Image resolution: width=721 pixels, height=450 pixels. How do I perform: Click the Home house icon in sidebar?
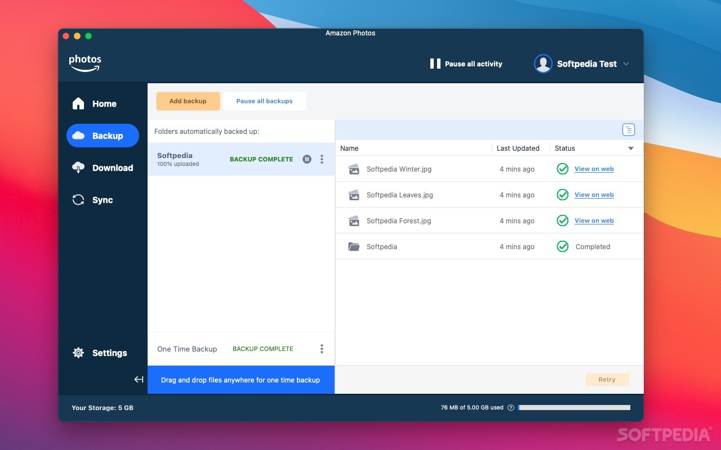pyautogui.click(x=78, y=103)
